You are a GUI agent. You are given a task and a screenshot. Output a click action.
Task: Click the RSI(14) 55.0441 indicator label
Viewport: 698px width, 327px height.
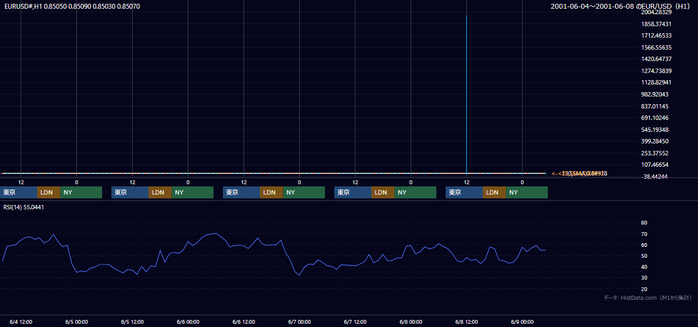tap(23, 207)
